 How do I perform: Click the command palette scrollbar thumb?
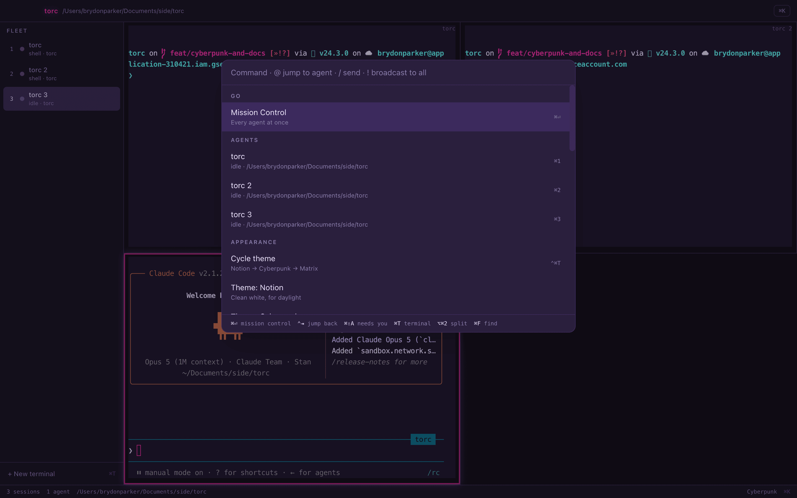click(x=572, y=118)
